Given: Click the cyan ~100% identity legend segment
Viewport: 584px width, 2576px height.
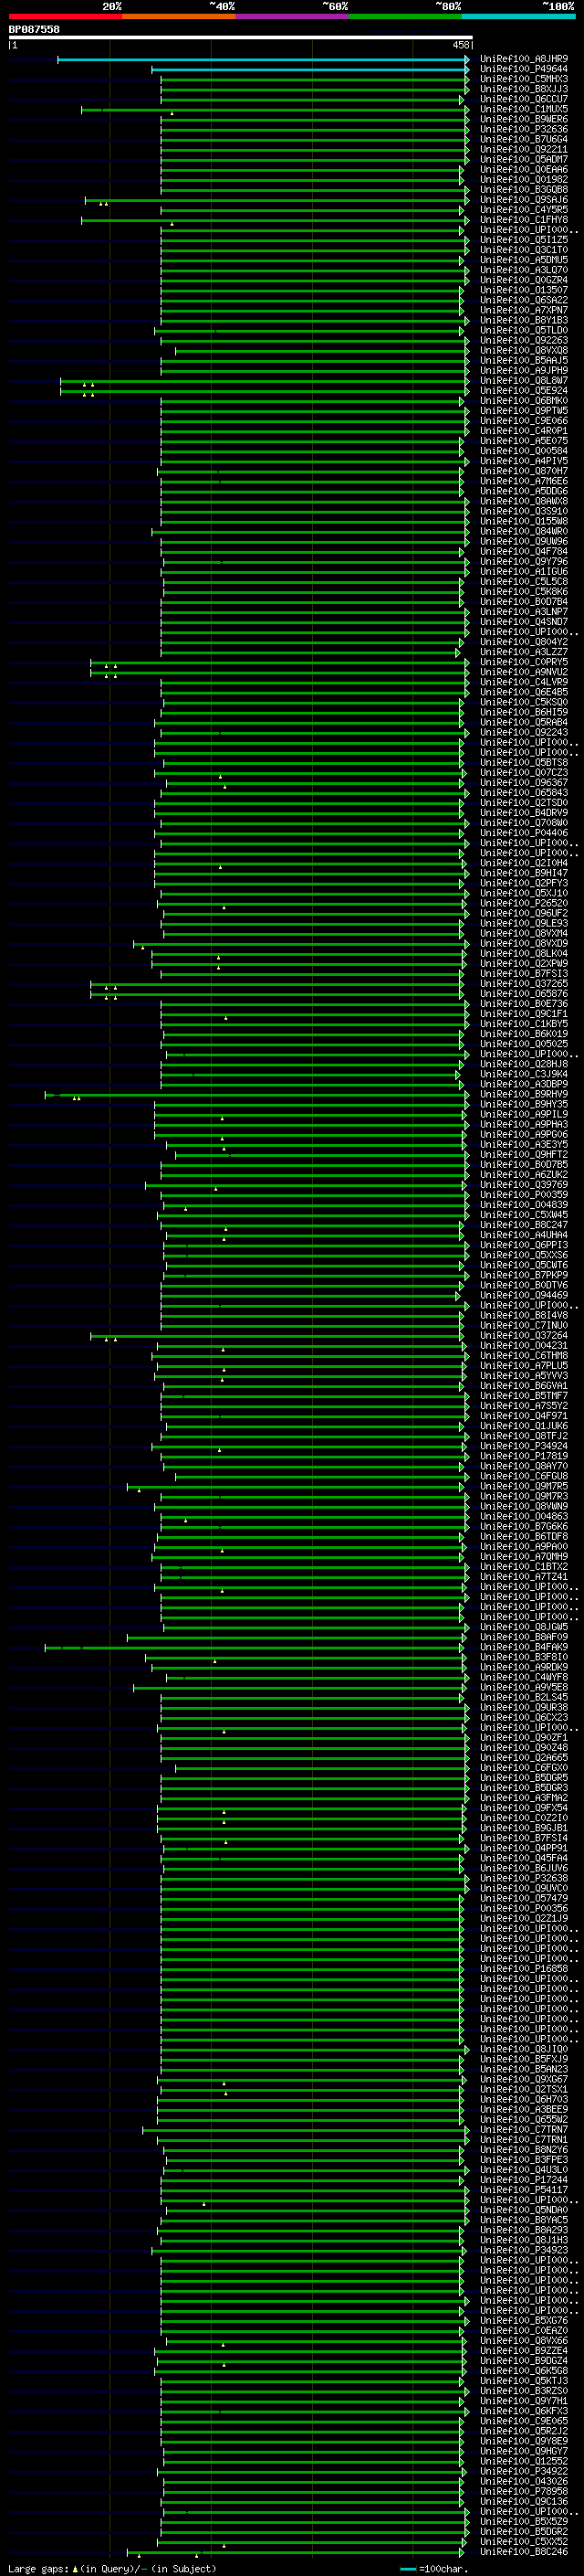Looking at the screenshot, I should pos(518,16).
